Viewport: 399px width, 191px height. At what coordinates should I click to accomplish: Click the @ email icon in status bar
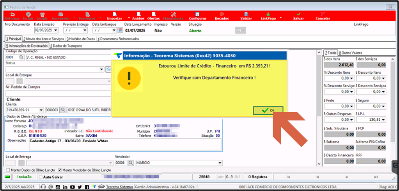pyautogui.click(x=51, y=187)
